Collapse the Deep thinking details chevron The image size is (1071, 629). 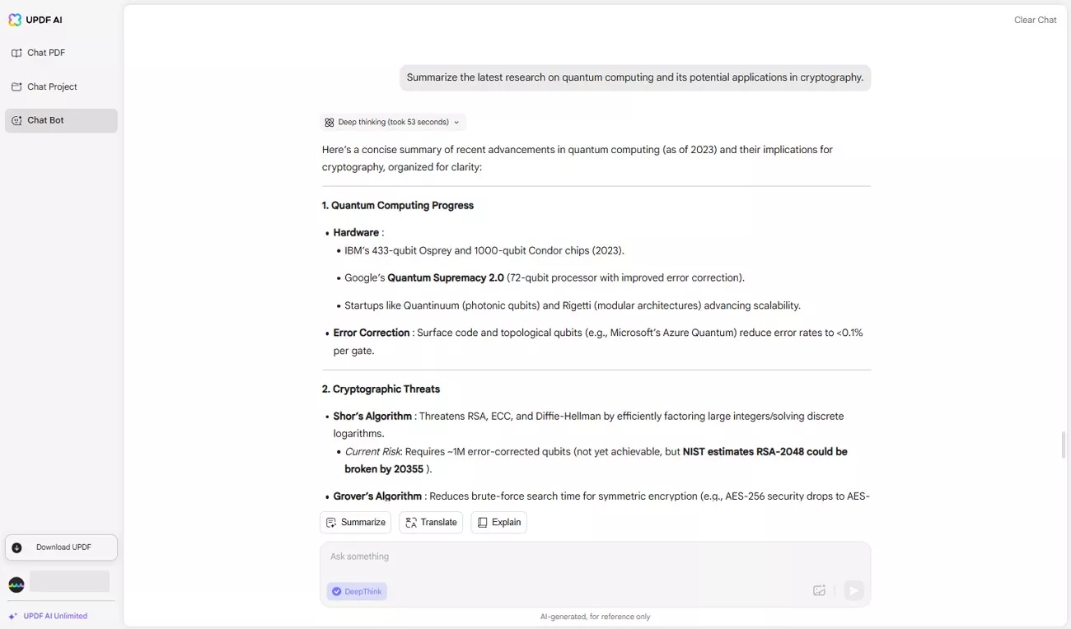(456, 123)
